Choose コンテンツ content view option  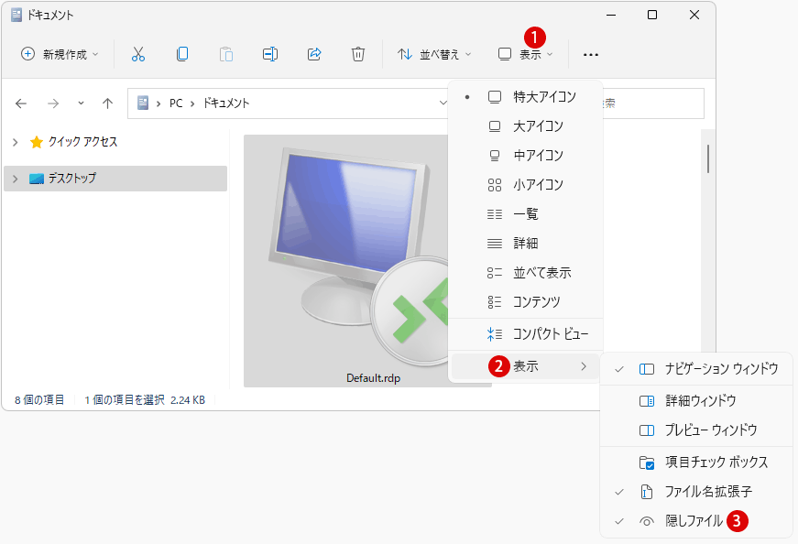[525, 302]
